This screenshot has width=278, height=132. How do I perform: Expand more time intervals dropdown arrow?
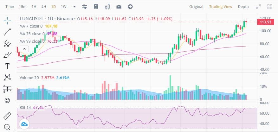(74, 7)
